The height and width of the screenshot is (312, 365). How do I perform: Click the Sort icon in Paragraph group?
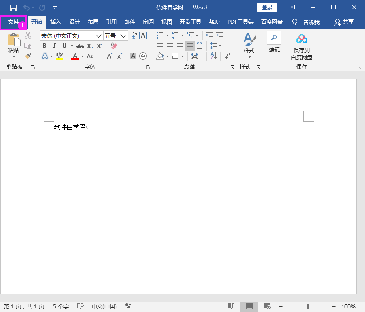click(x=213, y=56)
